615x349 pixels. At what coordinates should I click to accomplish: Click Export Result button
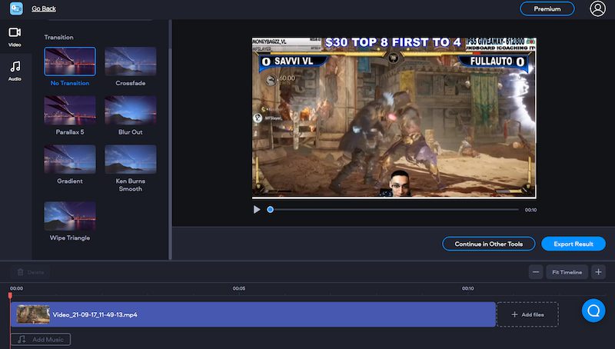(x=573, y=244)
